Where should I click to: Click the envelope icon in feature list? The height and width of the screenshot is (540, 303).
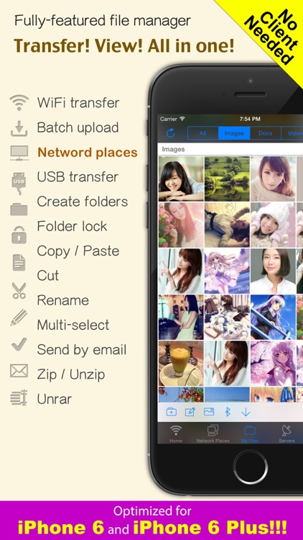tap(19, 371)
